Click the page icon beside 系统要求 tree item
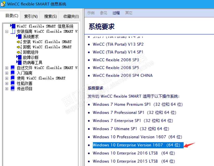 point(19,37)
